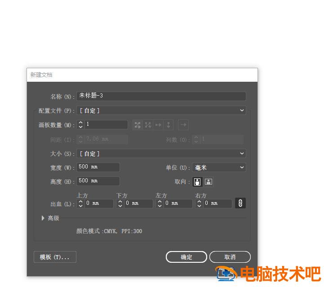Click the 新建文档 dialog title
The height and width of the screenshot is (287, 324).
(41, 75)
